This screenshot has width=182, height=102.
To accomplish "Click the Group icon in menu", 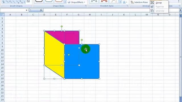I will pyautogui.click(x=152, y=3).
